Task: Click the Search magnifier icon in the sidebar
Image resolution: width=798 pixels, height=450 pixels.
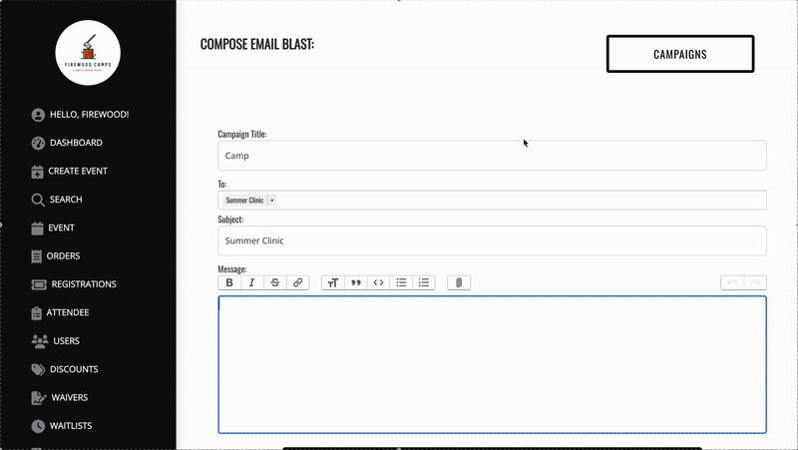Action: coord(38,201)
